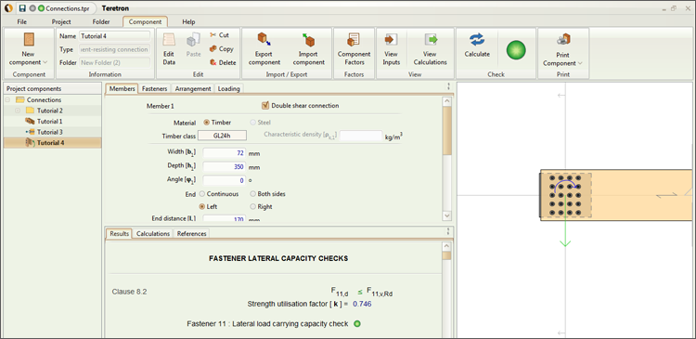Screen dimensions: 696x339
Task: Switch to the Arrangement tab
Action: (193, 89)
